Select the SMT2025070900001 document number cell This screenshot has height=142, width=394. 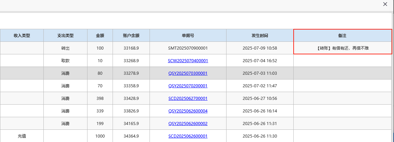pos(188,48)
